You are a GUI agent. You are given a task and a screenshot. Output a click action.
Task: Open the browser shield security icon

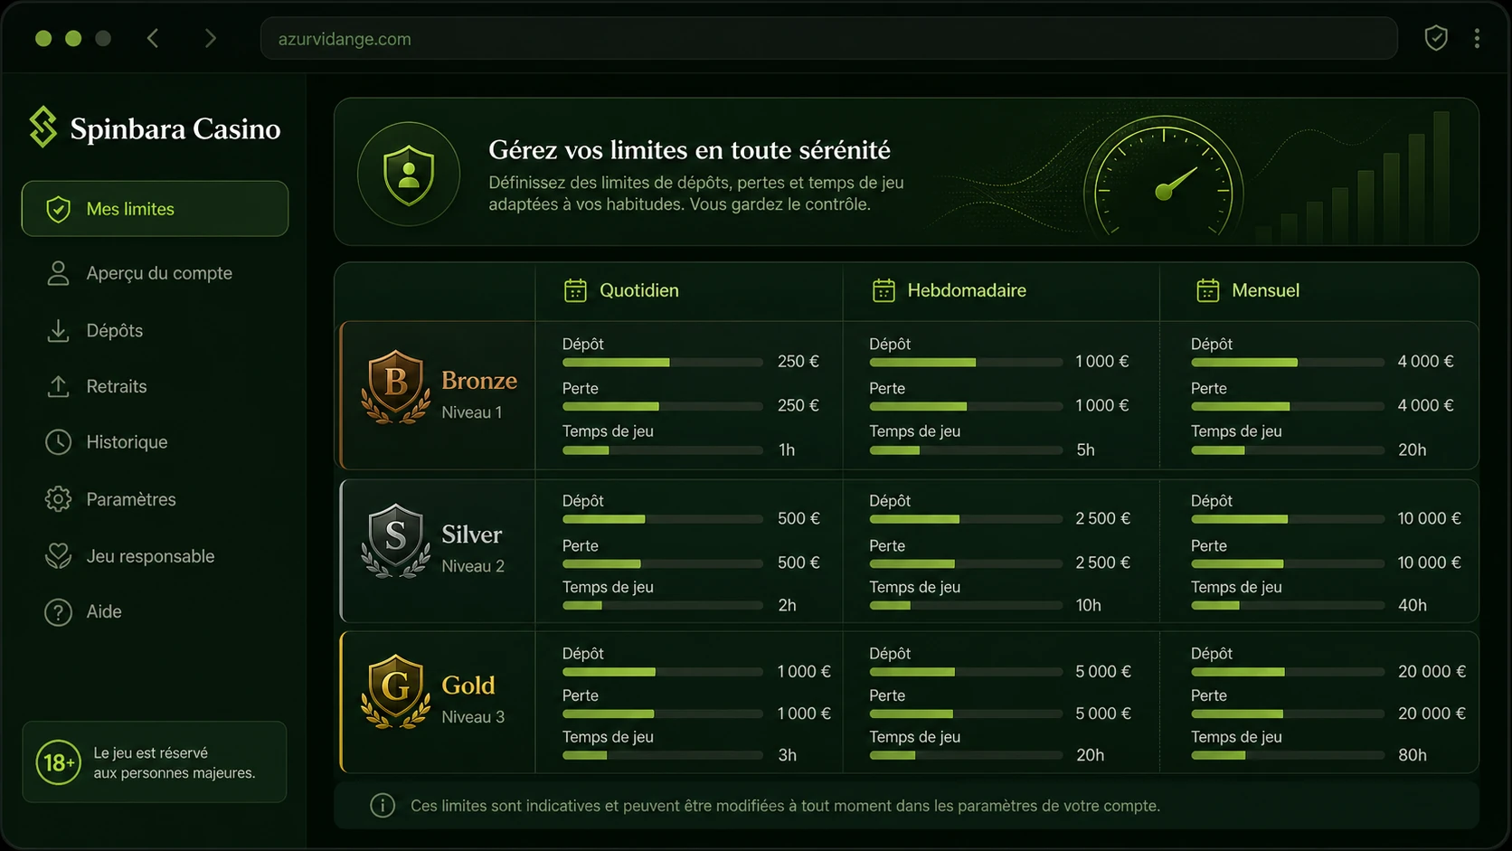click(x=1436, y=38)
